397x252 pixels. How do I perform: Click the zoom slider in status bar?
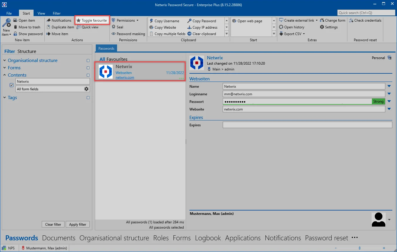point(360,248)
